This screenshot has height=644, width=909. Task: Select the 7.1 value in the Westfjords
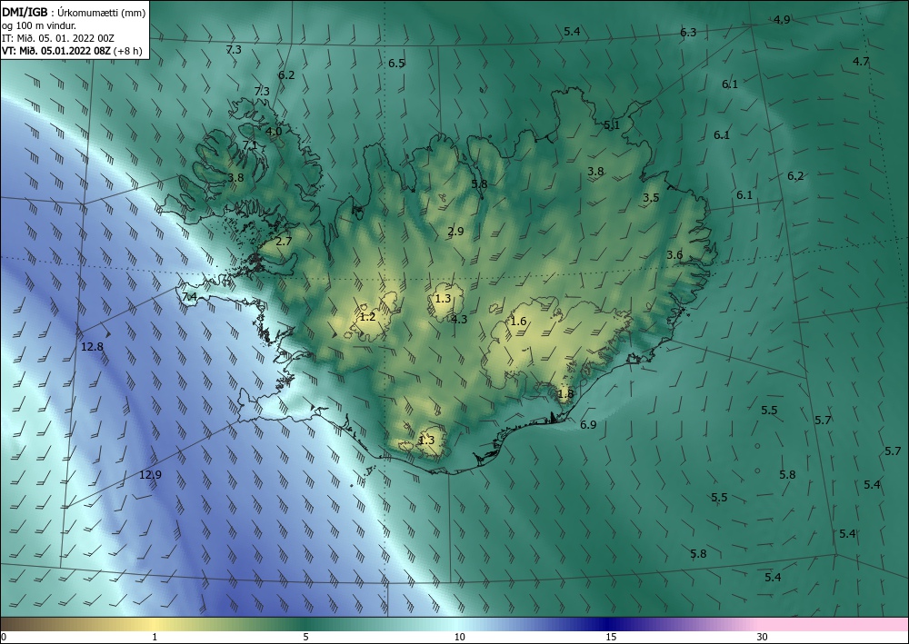(x=250, y=144)
